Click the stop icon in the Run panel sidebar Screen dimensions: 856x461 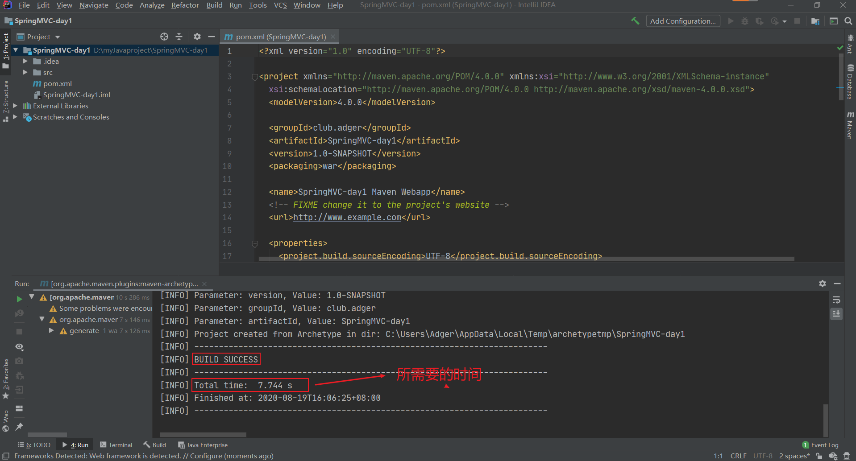click(x=19, y=332)
